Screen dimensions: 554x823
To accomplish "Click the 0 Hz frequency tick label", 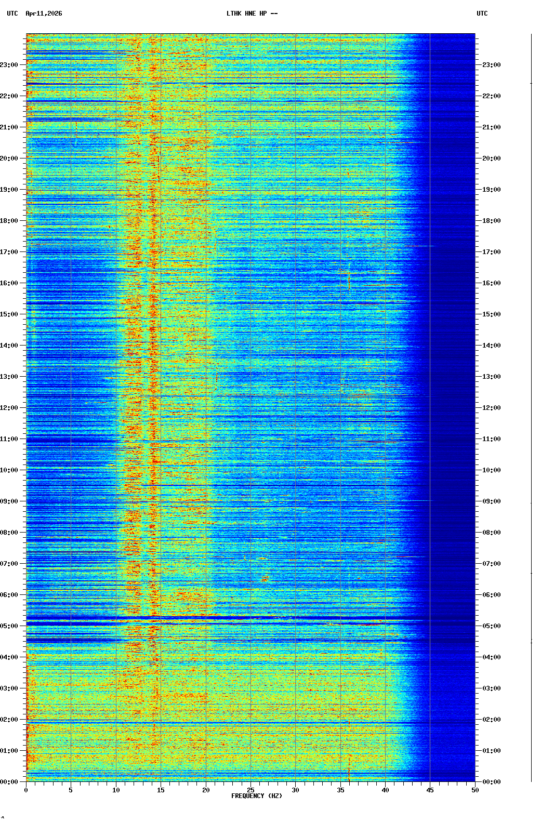I will (26, 790).
